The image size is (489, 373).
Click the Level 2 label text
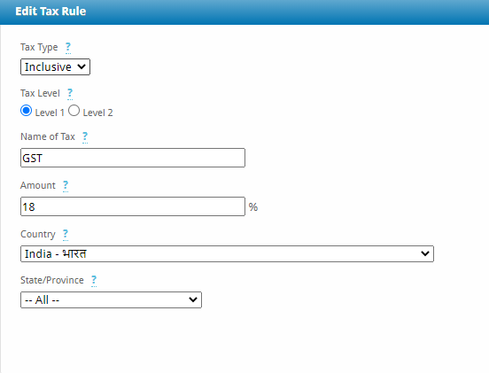pyautogui.click(x=97, y=113)
